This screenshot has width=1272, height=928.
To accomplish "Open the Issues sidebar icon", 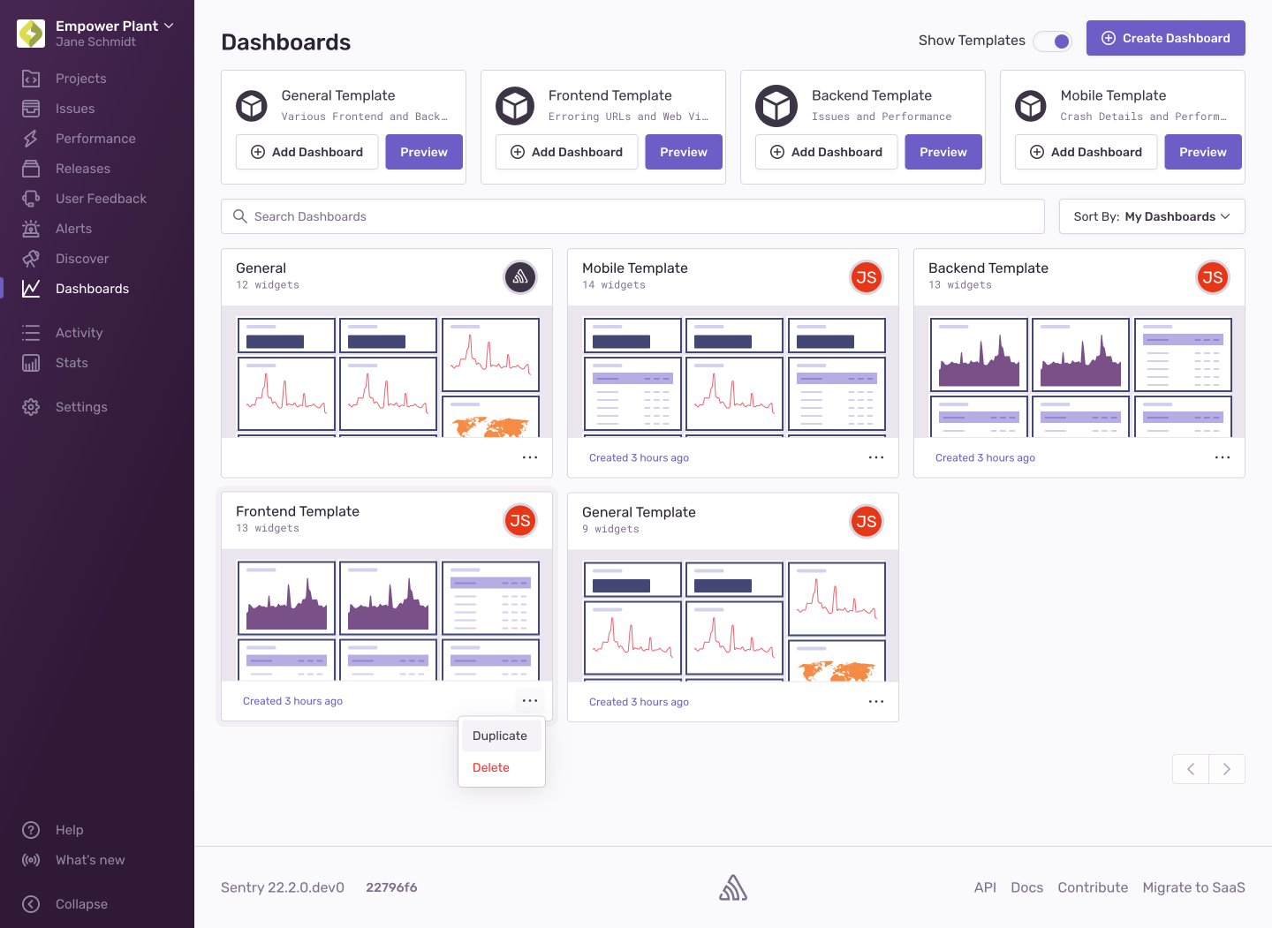I will coord(31,109).
